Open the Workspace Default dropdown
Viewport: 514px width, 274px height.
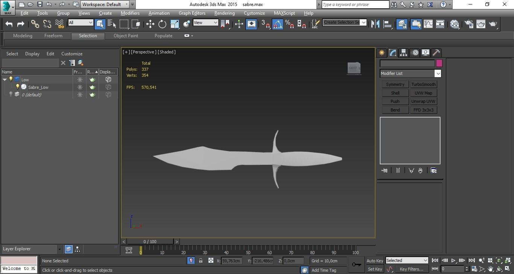point(105,5)
